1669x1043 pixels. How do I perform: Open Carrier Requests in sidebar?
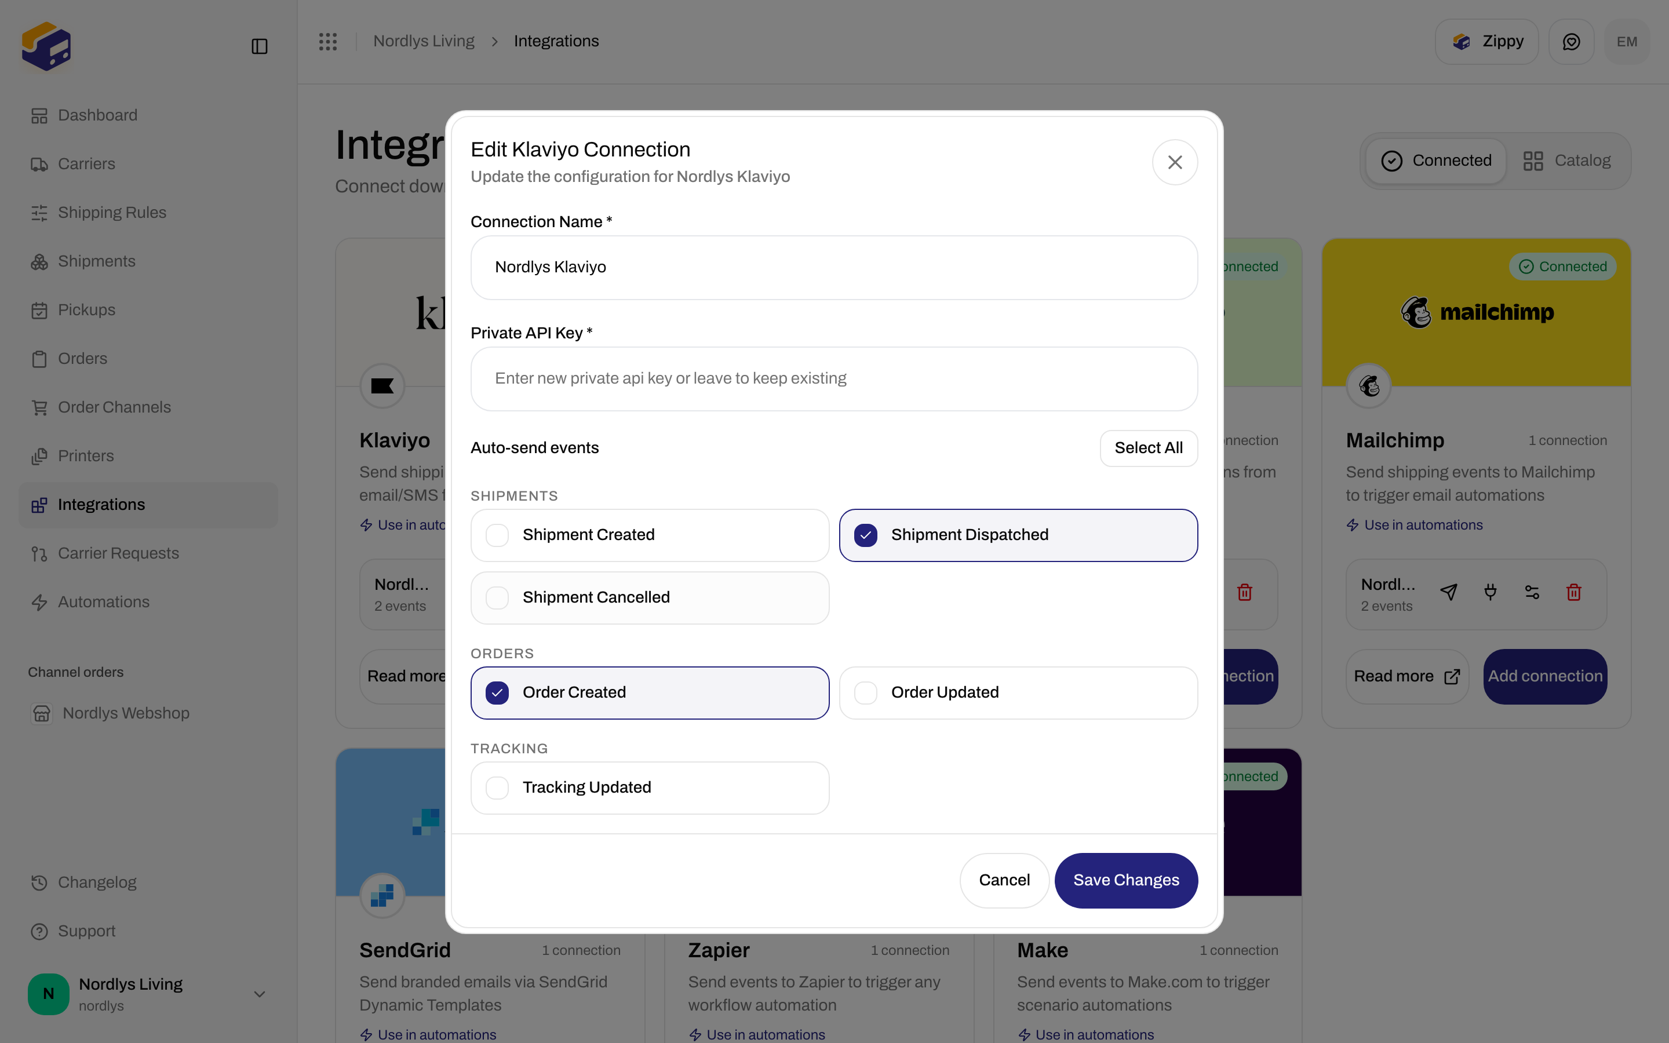click(148, 553)
